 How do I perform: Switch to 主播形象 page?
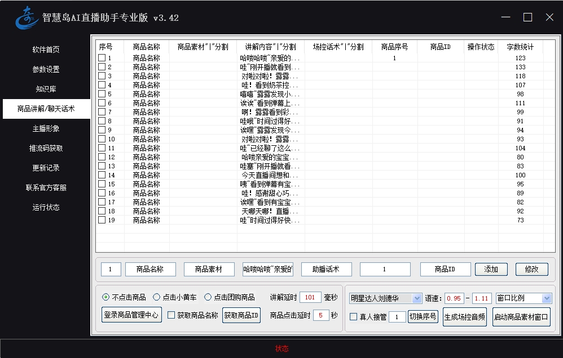tap(46, 128)
